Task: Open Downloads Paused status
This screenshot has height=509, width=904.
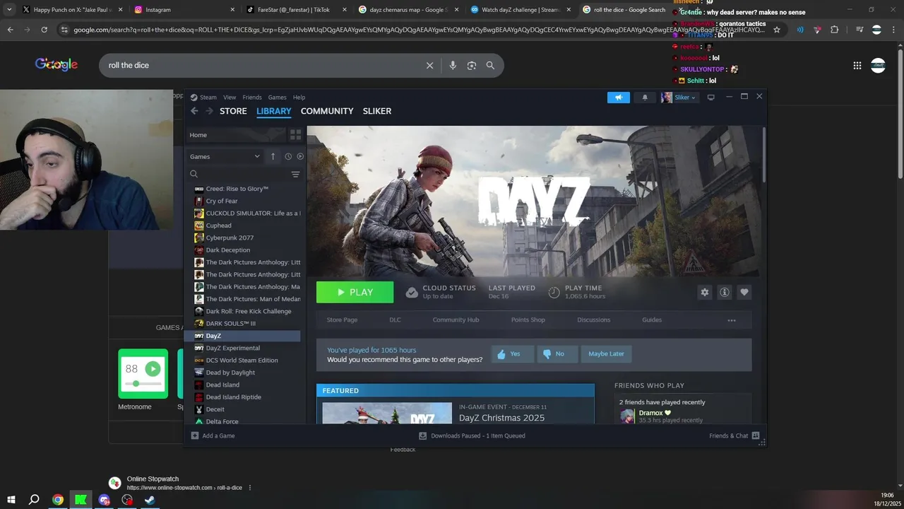Action: (x=472, y=435)
